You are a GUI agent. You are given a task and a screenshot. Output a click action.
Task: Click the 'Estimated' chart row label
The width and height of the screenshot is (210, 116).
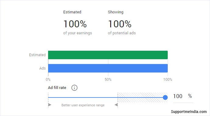coord(37,55)
